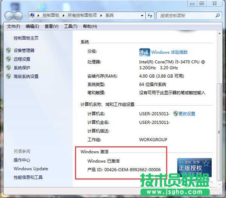Open the 工具(T) menu
This screenshot has width=226, height=198.
71,26
